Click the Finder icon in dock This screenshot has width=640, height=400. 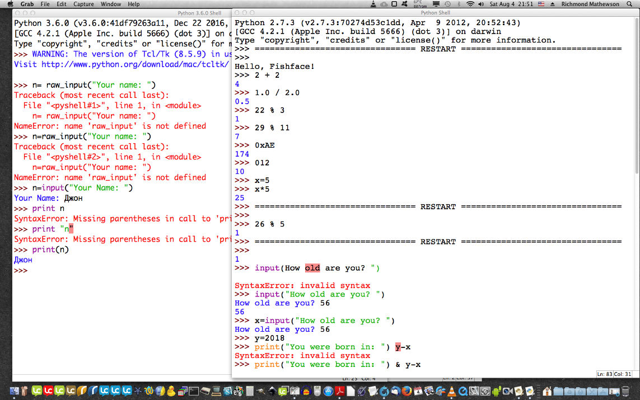(15, 390)
